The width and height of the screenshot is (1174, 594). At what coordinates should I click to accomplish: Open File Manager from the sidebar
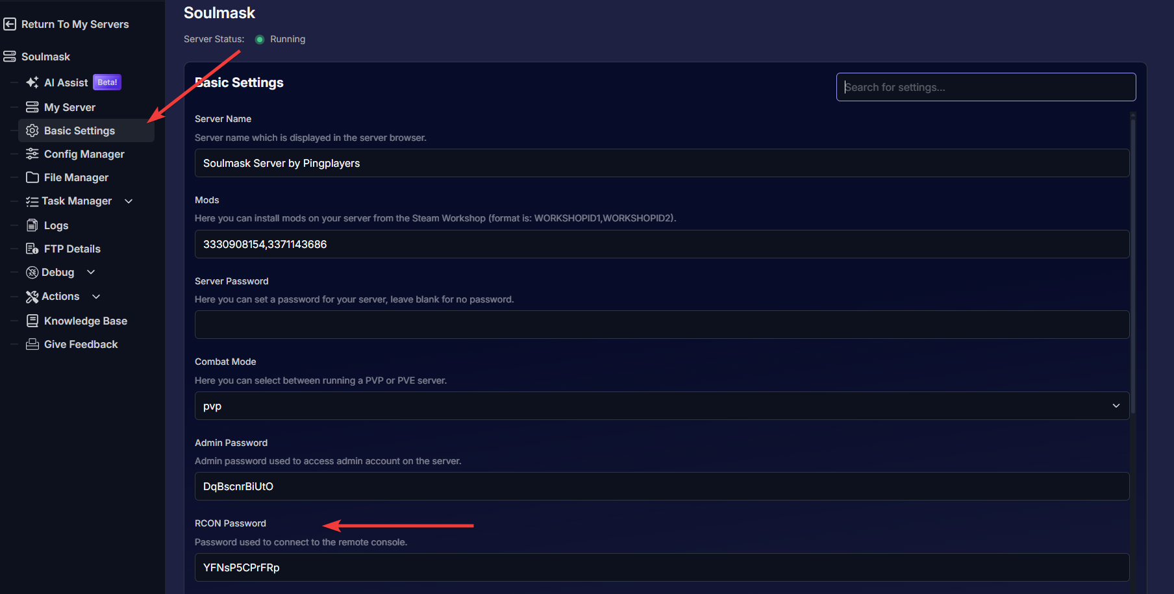(76, 177)
